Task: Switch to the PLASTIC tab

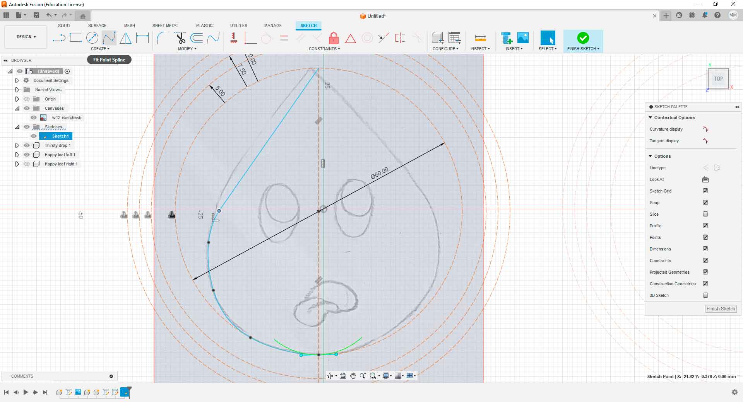Action: coord(204,26)
